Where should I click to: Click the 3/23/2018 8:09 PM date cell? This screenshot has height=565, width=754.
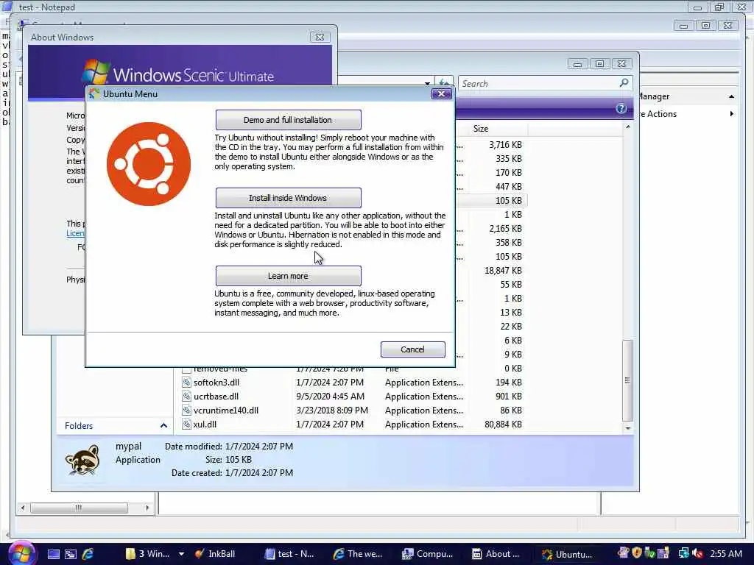(x=332, y=411)
